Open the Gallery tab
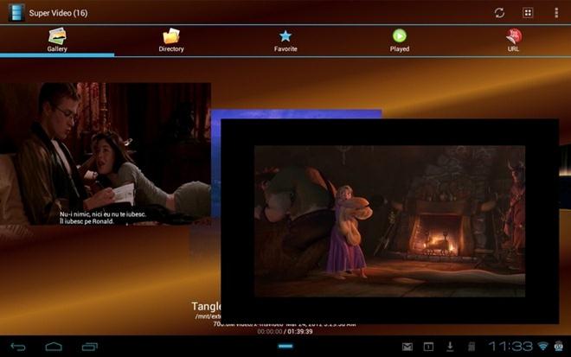The height and width of the screenshot is (357, 571). [x=57, y=41]
